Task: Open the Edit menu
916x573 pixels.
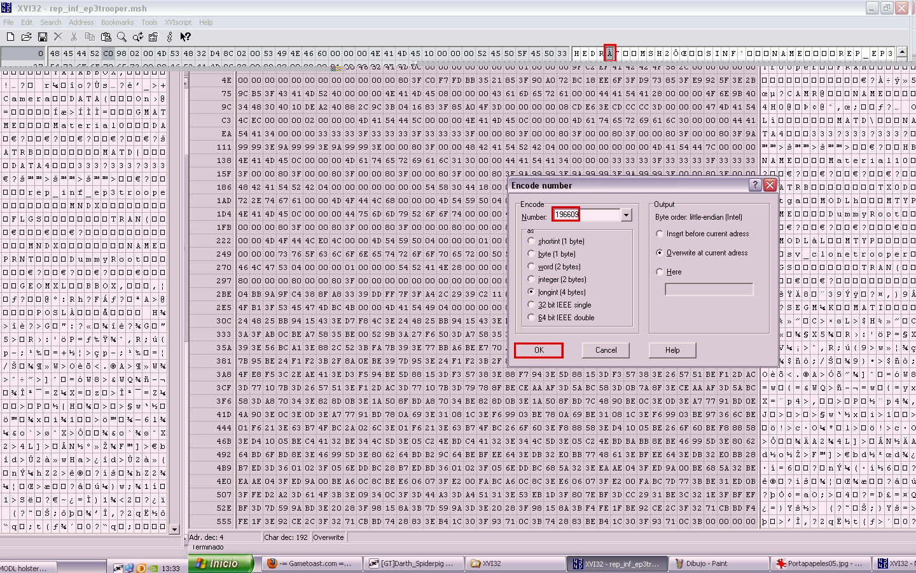Action: (27, 22)
